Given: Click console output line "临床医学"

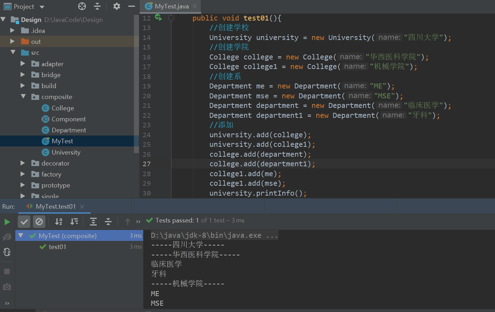Looking at the screenshot, I should tap(167, 264).
